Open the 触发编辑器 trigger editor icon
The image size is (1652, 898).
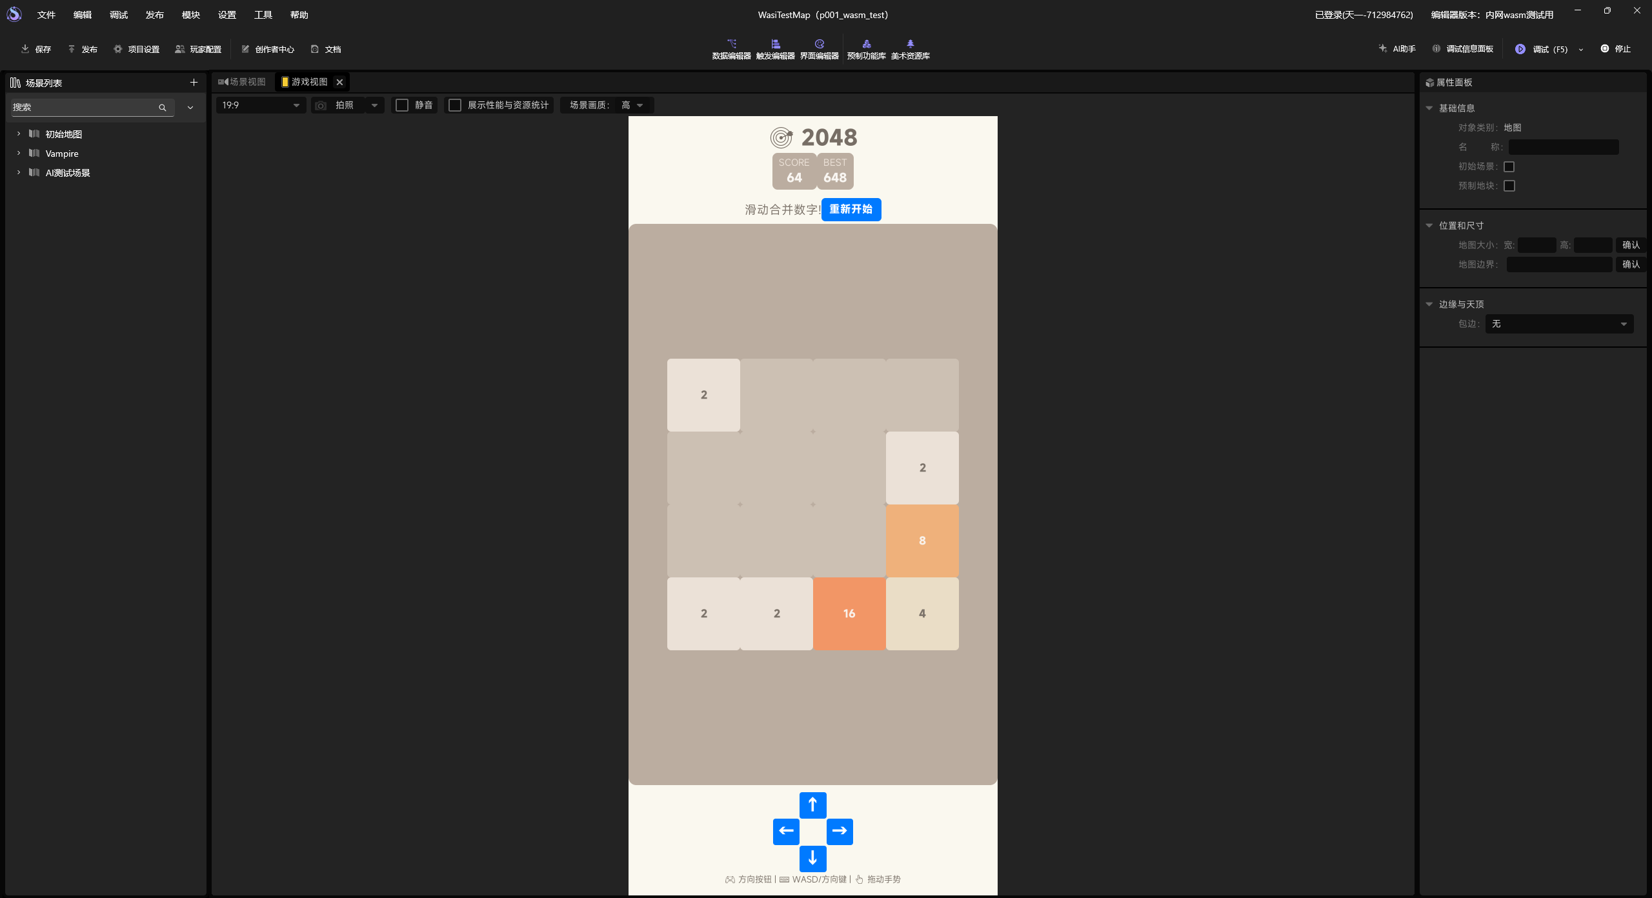pos(775,44)
